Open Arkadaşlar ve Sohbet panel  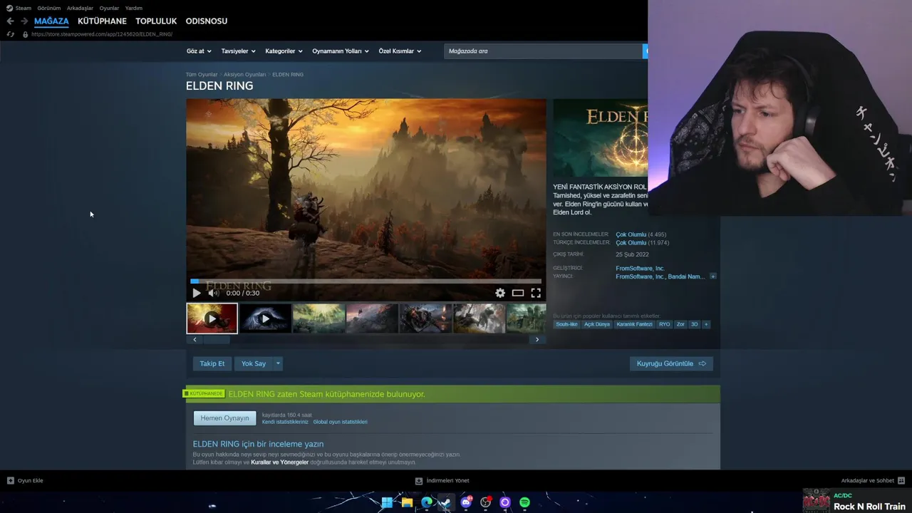873,481
